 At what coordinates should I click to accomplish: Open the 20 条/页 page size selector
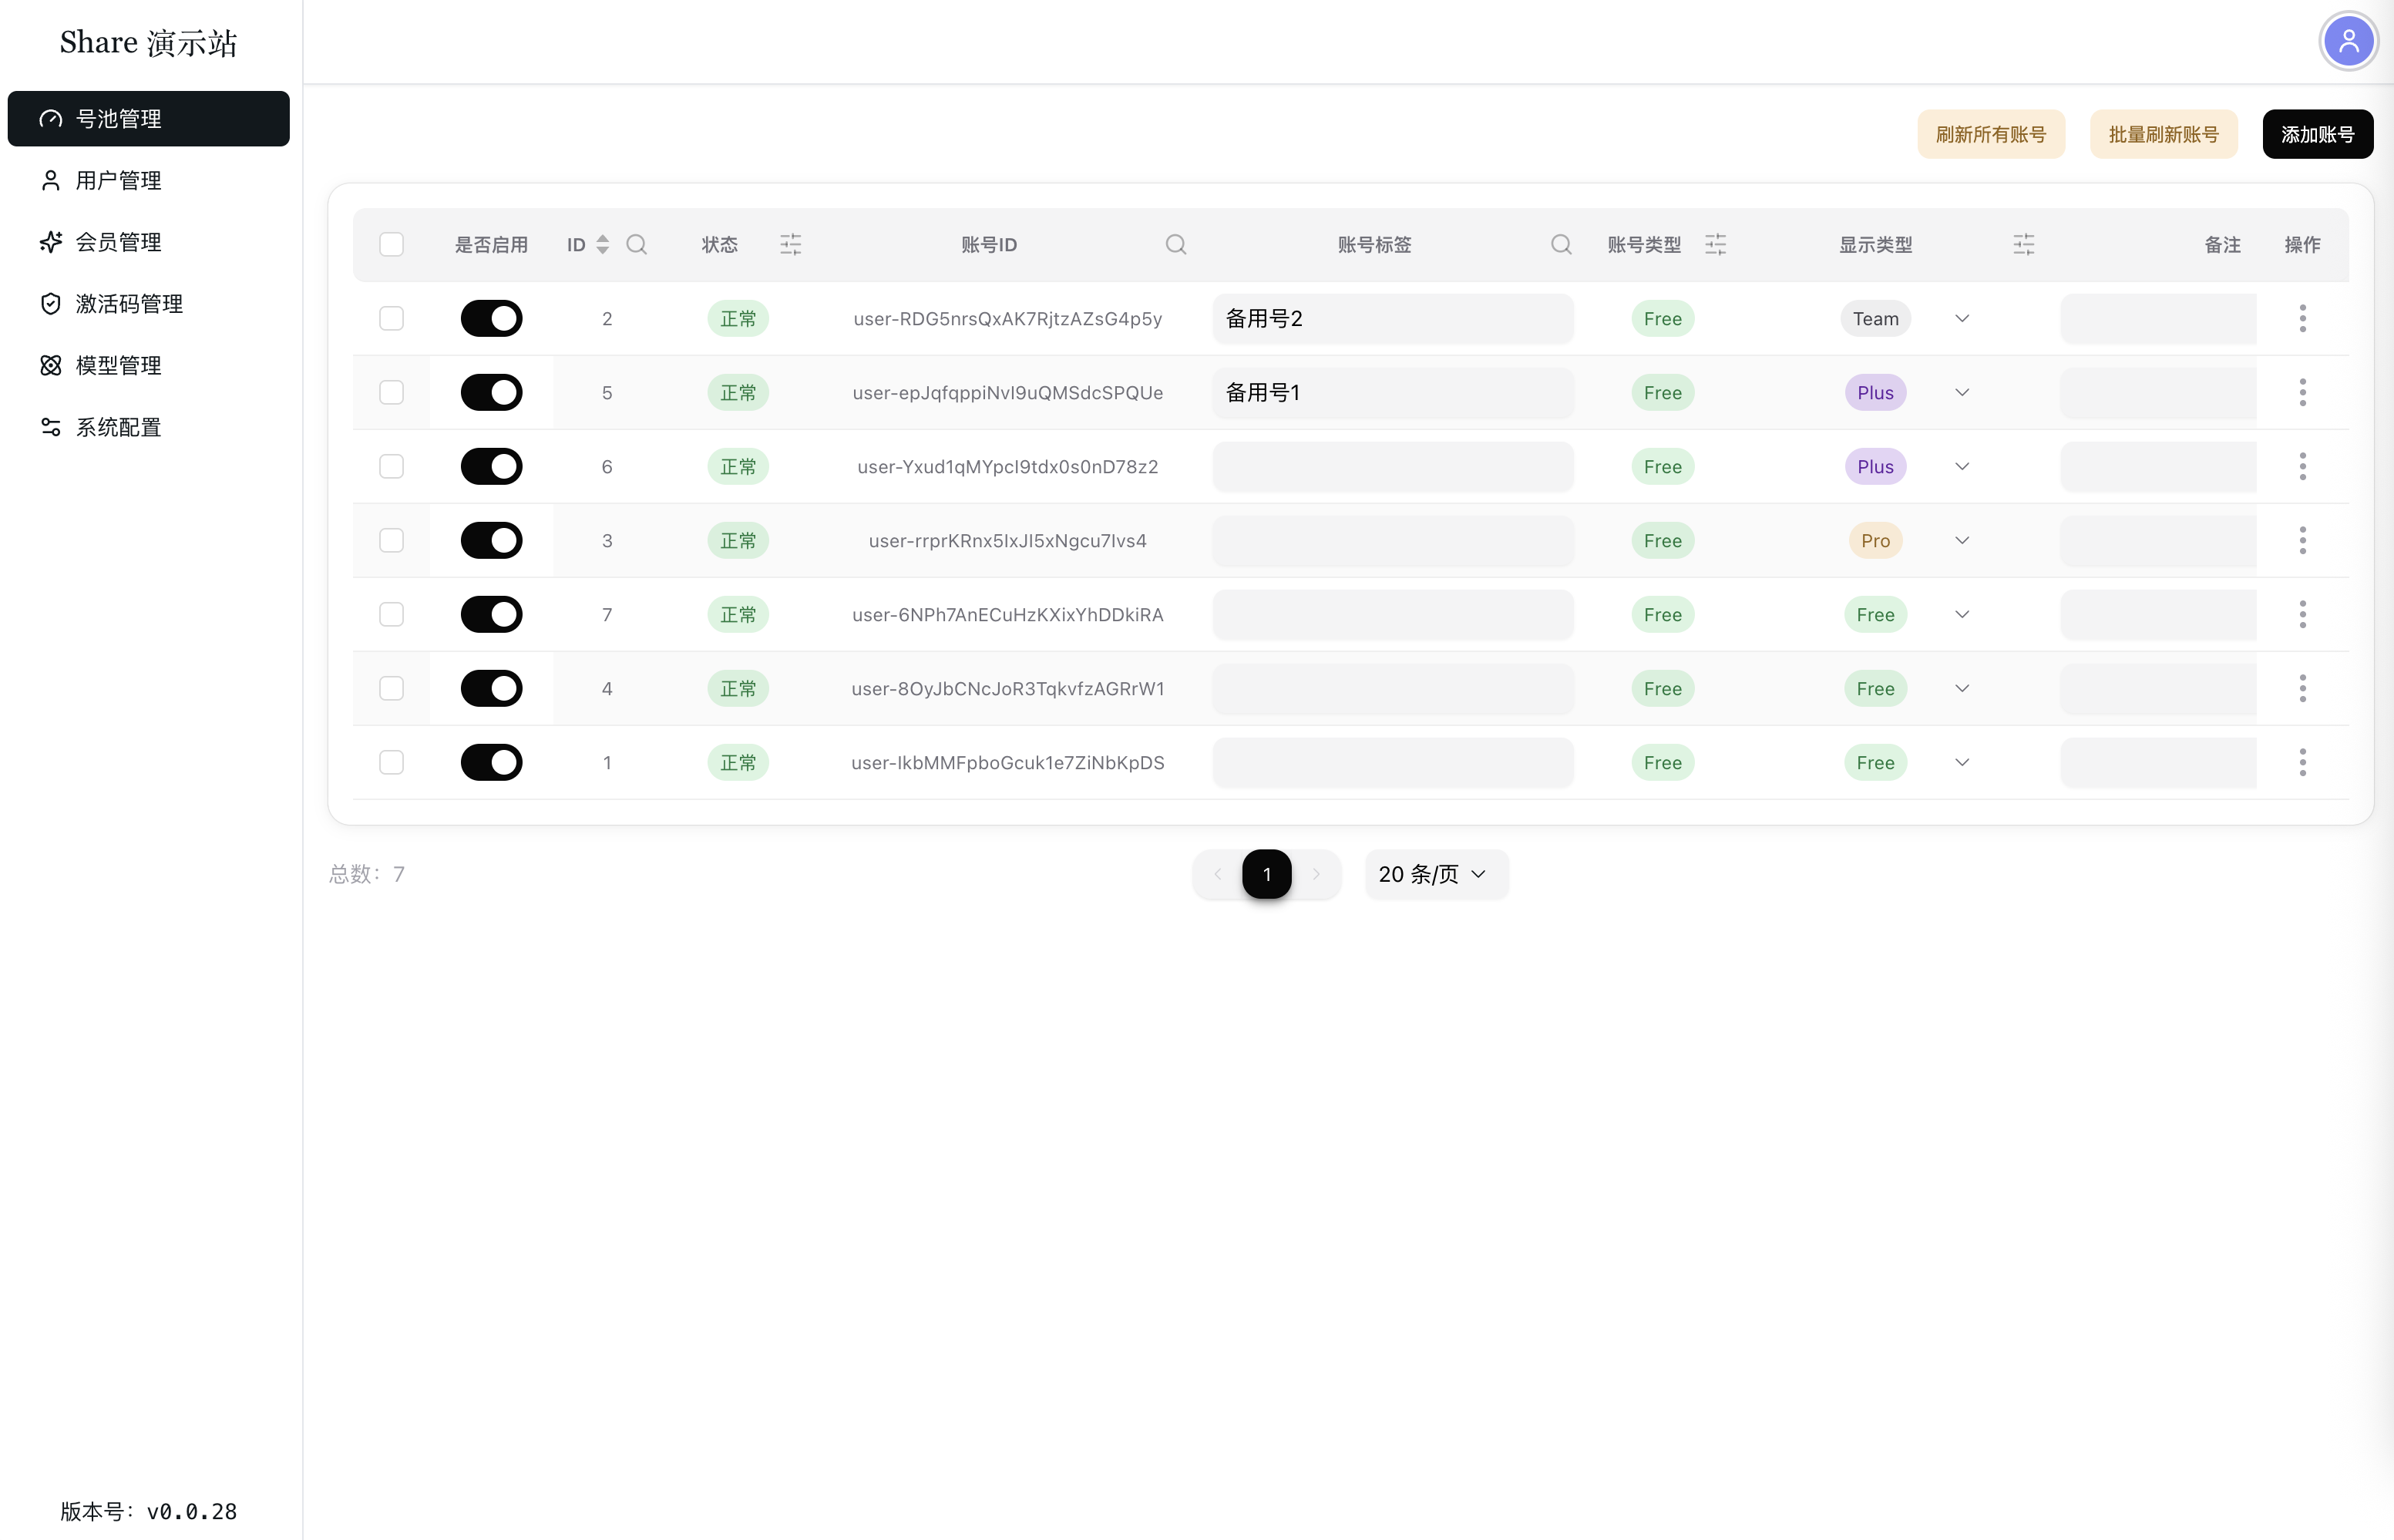1436,874
